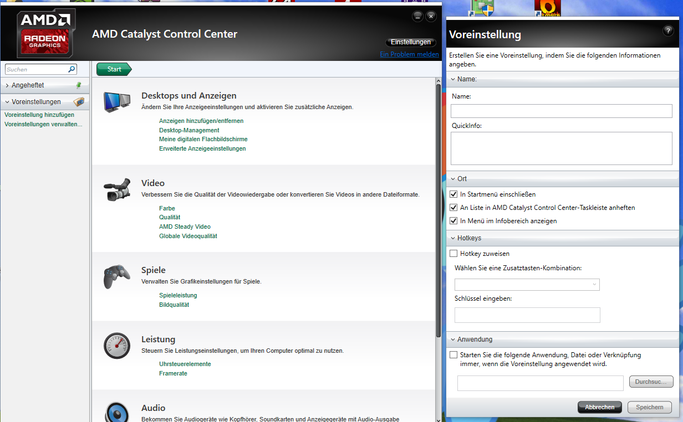Click the application path input field
This screenshot has width=683, height=422.
click(541, 383)
